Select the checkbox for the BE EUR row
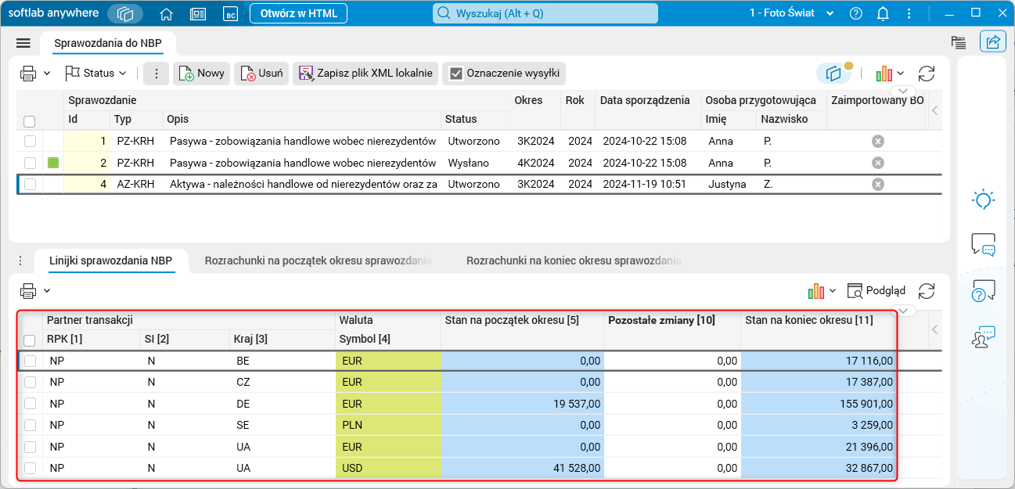The image size is (1015, 489). point(30,361)
